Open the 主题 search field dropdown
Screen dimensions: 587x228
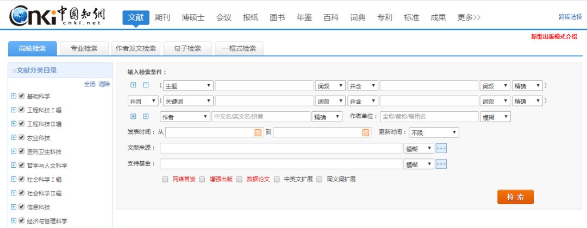[188, 86]
